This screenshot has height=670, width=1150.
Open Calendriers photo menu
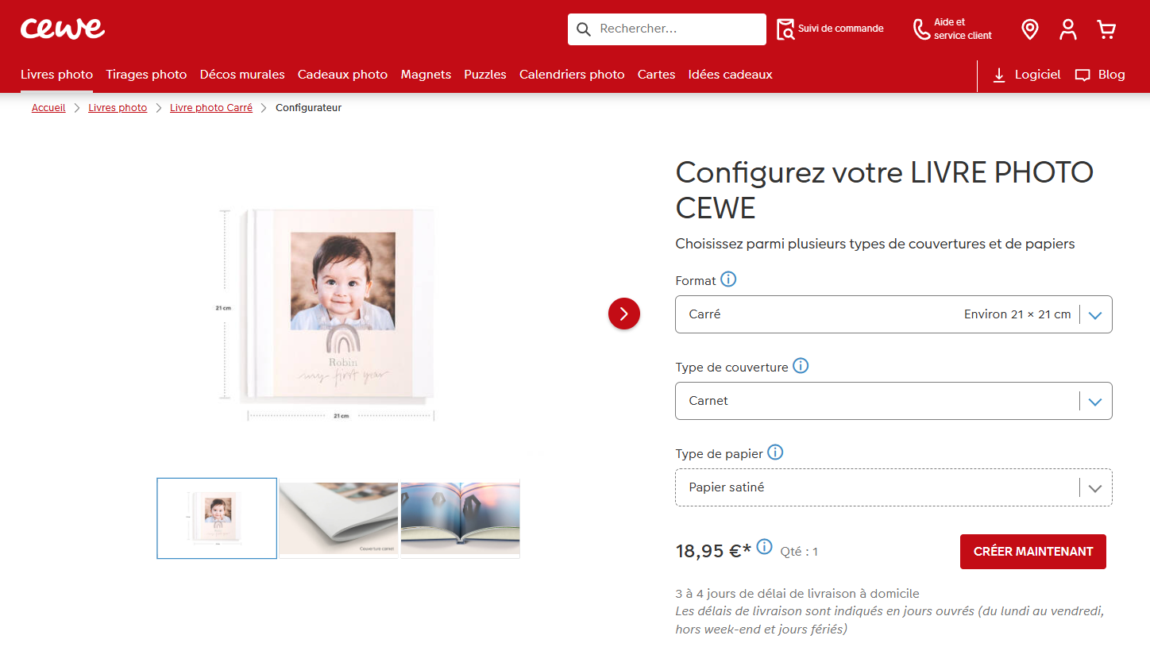coord(572,75)
